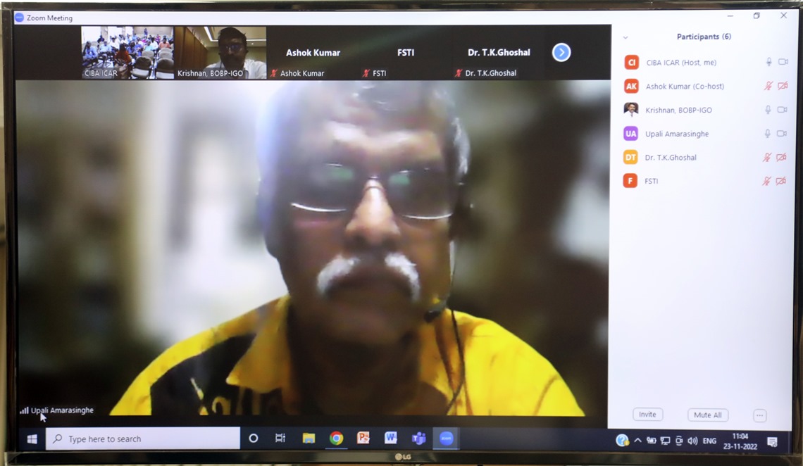This screenshot has width=803, height=466.
Task: Mute Krishnan, BOBP-IGO using the mic icon
Action: tap(768, 110)
